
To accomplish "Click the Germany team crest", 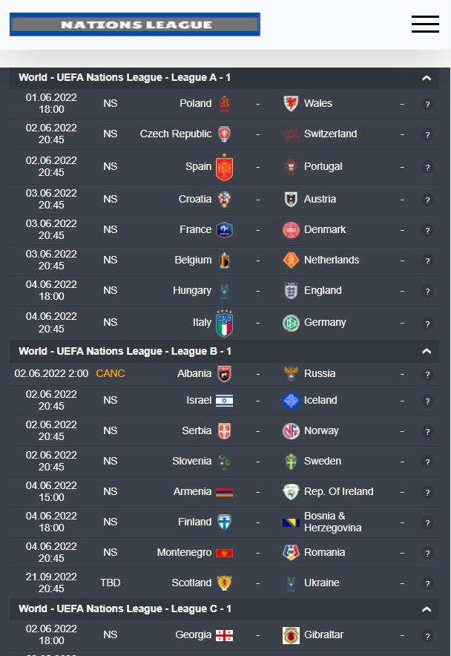I will point(291,323).
